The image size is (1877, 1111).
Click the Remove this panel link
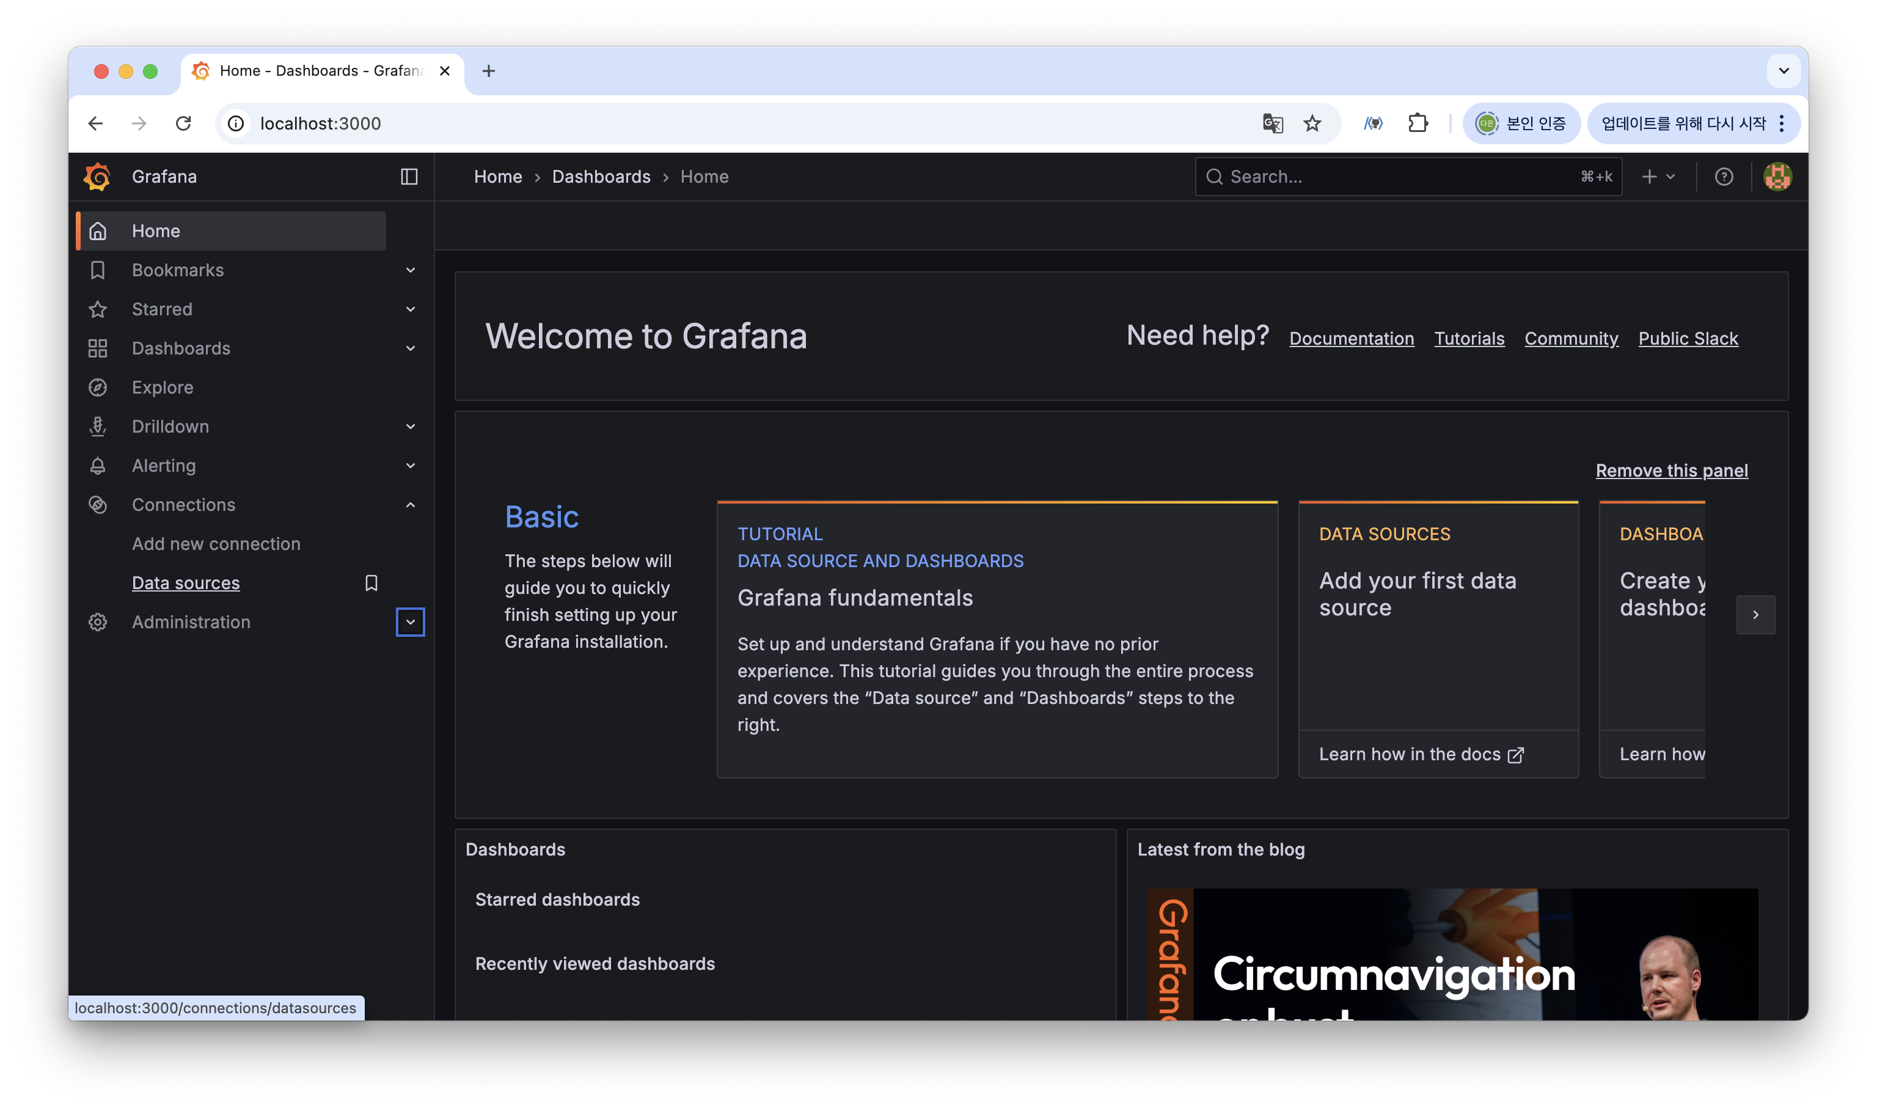[x=1671, y=470]
